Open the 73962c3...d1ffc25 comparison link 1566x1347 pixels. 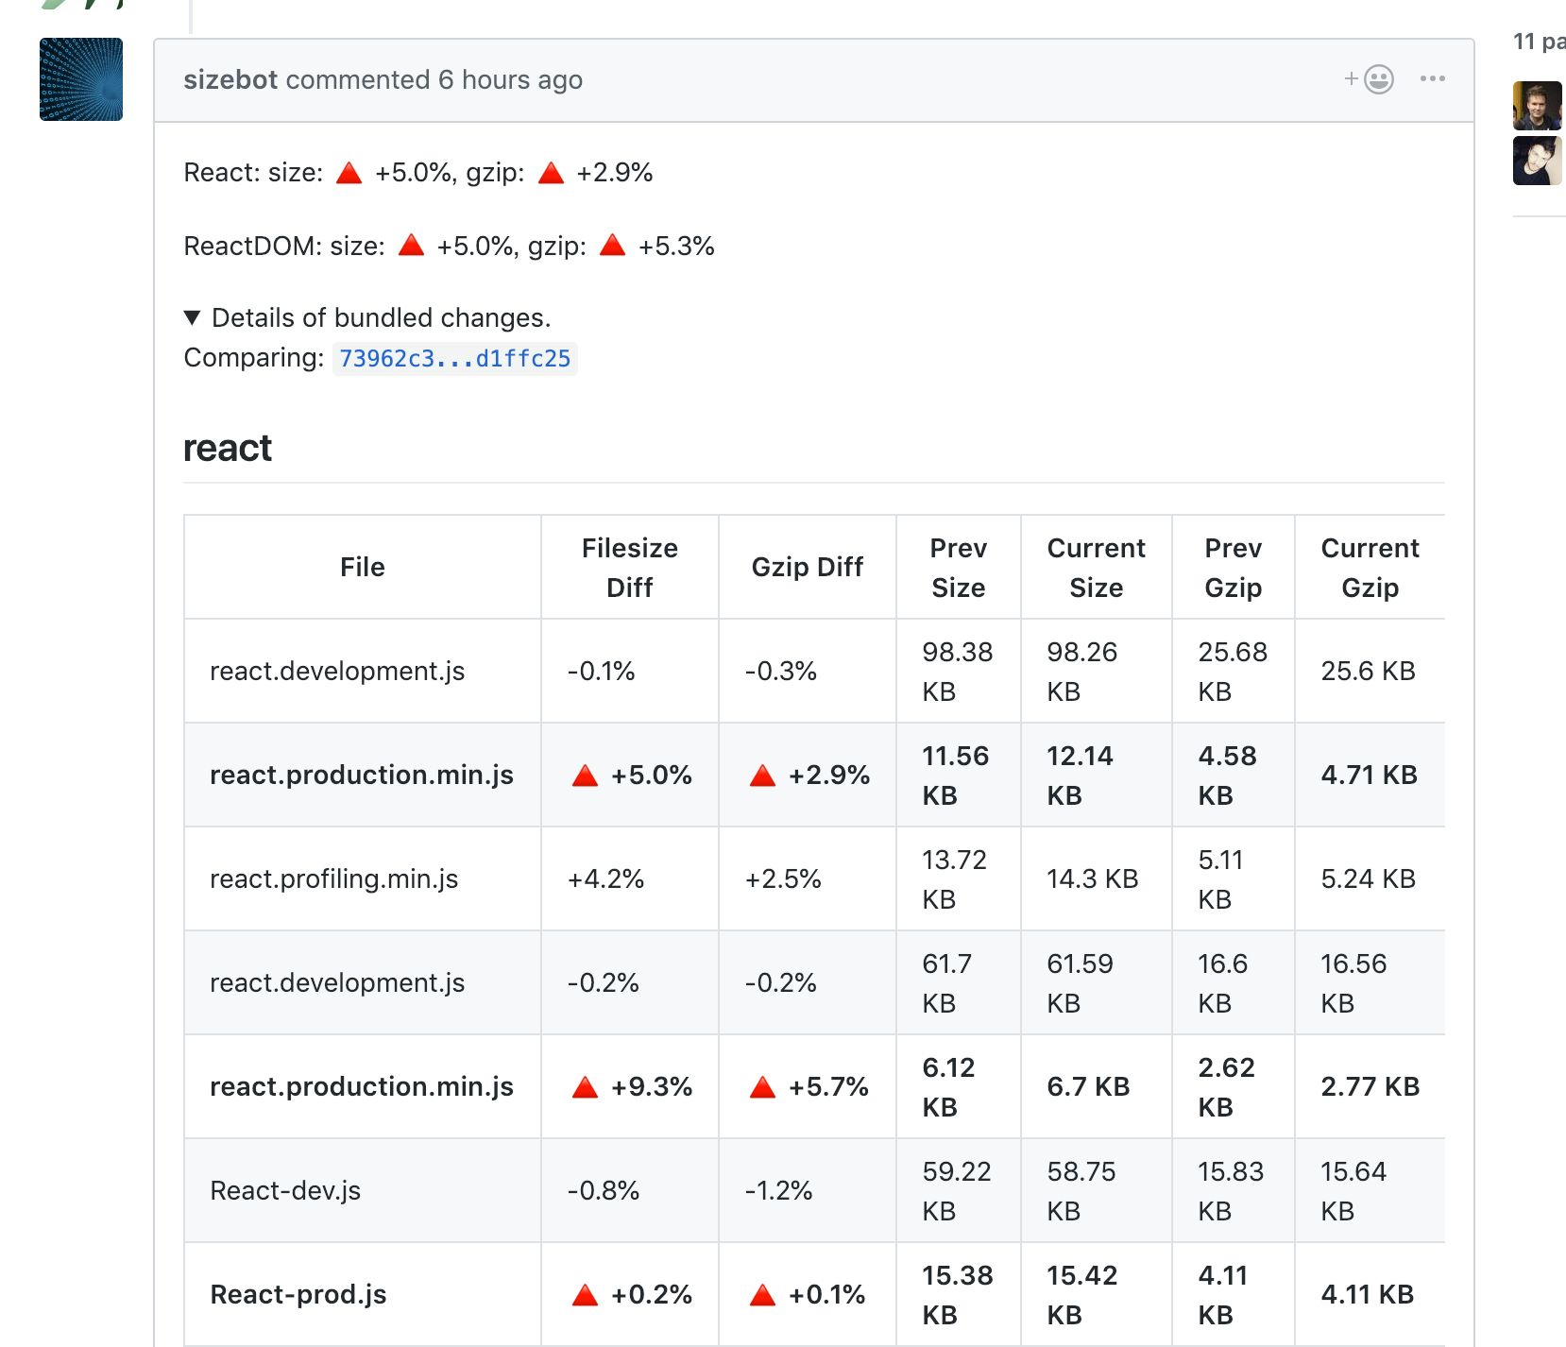point(454,359)
